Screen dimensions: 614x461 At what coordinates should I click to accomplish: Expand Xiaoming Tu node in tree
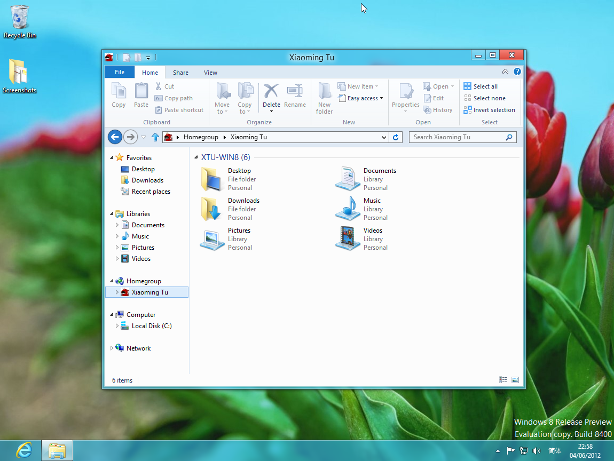point(117,292)
